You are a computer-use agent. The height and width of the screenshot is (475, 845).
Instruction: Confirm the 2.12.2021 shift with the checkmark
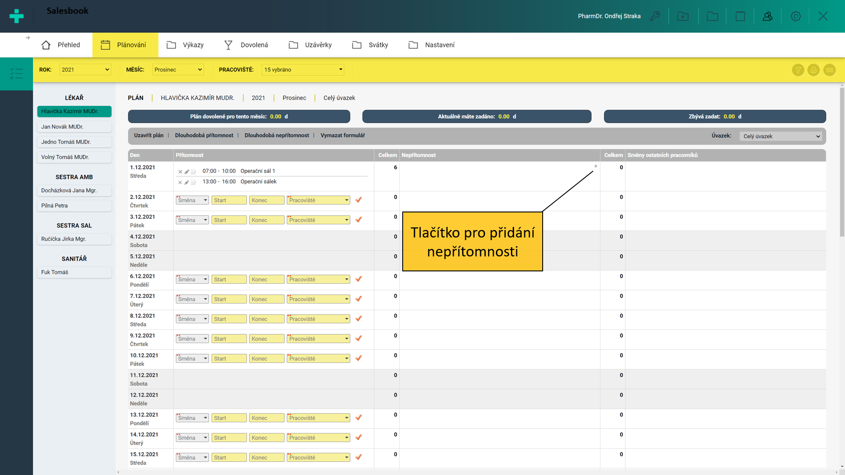[359, 200]
